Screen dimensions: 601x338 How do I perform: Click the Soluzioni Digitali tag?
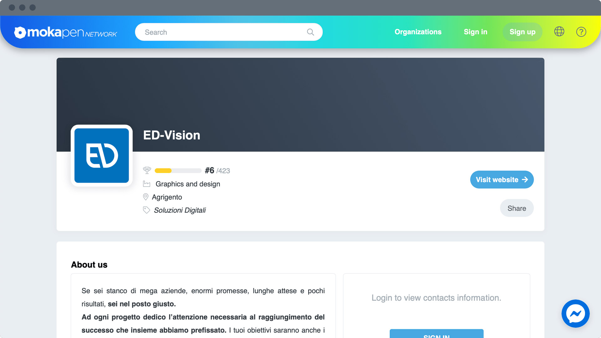coord(180,210)
